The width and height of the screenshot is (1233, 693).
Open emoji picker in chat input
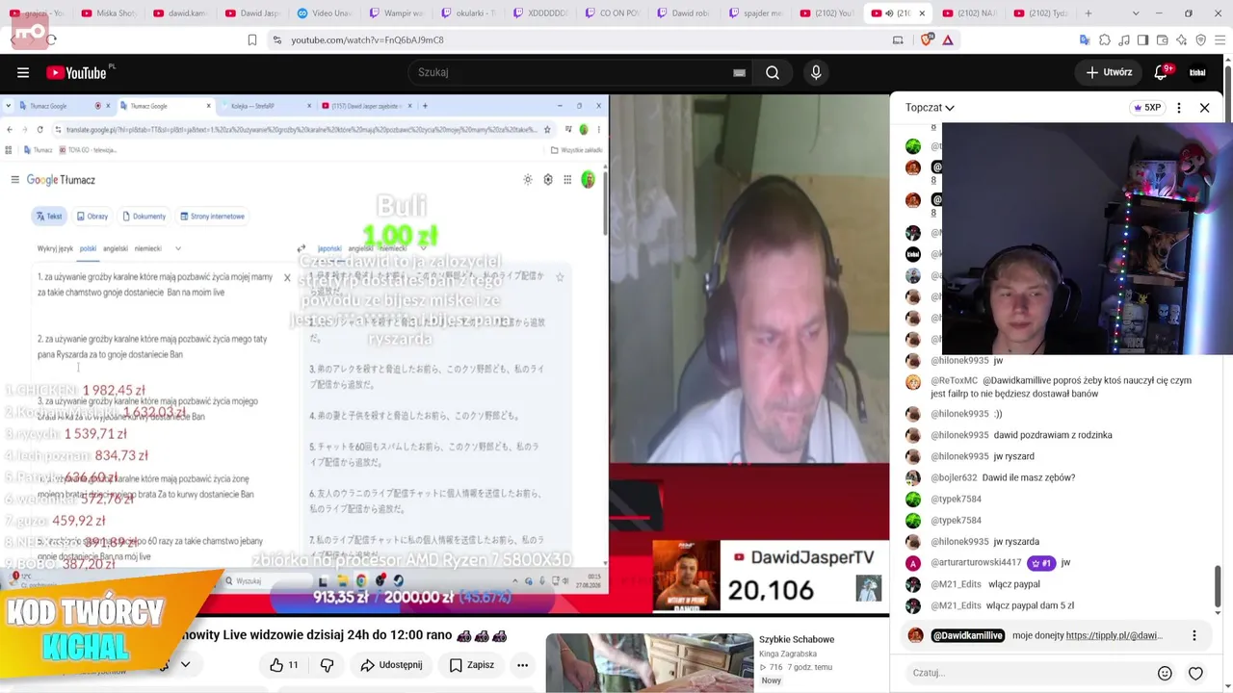tap(1165, 674)
